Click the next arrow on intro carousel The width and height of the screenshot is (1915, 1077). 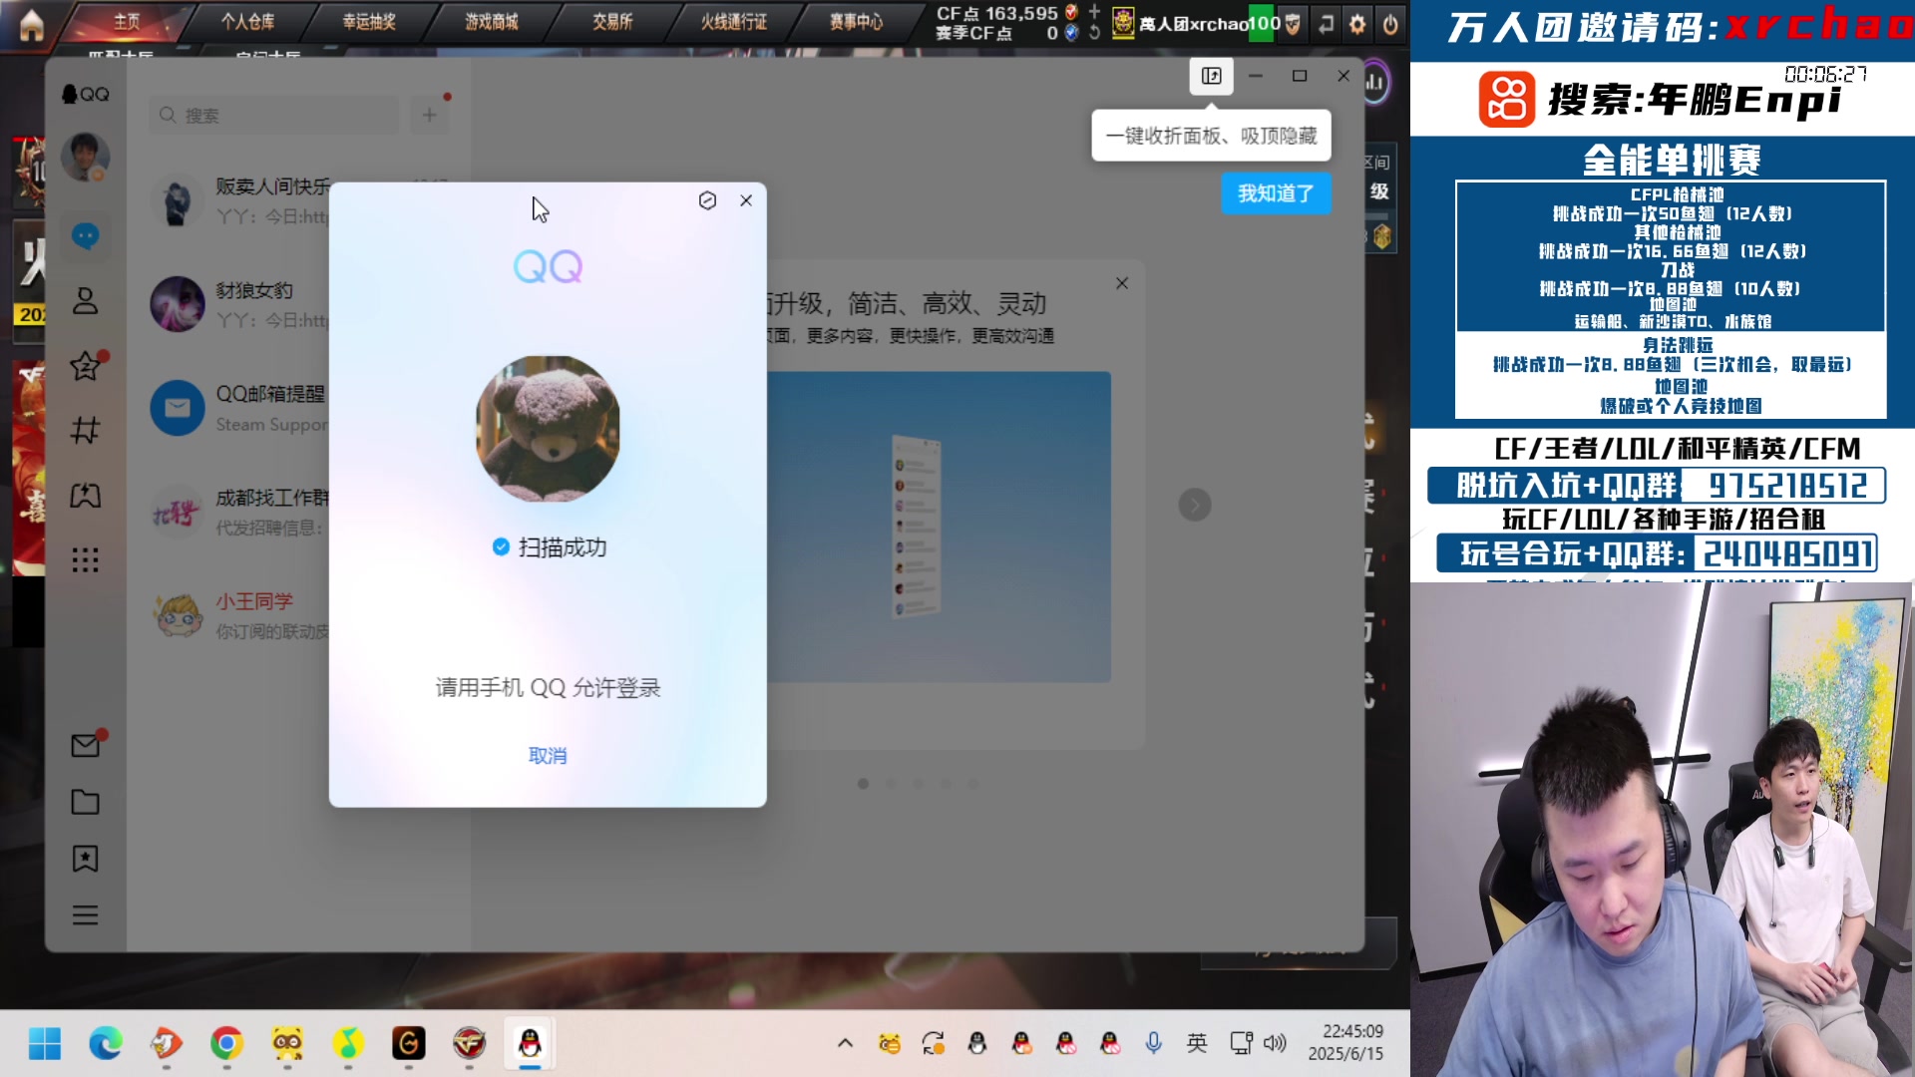click(x=1195, y=505)
